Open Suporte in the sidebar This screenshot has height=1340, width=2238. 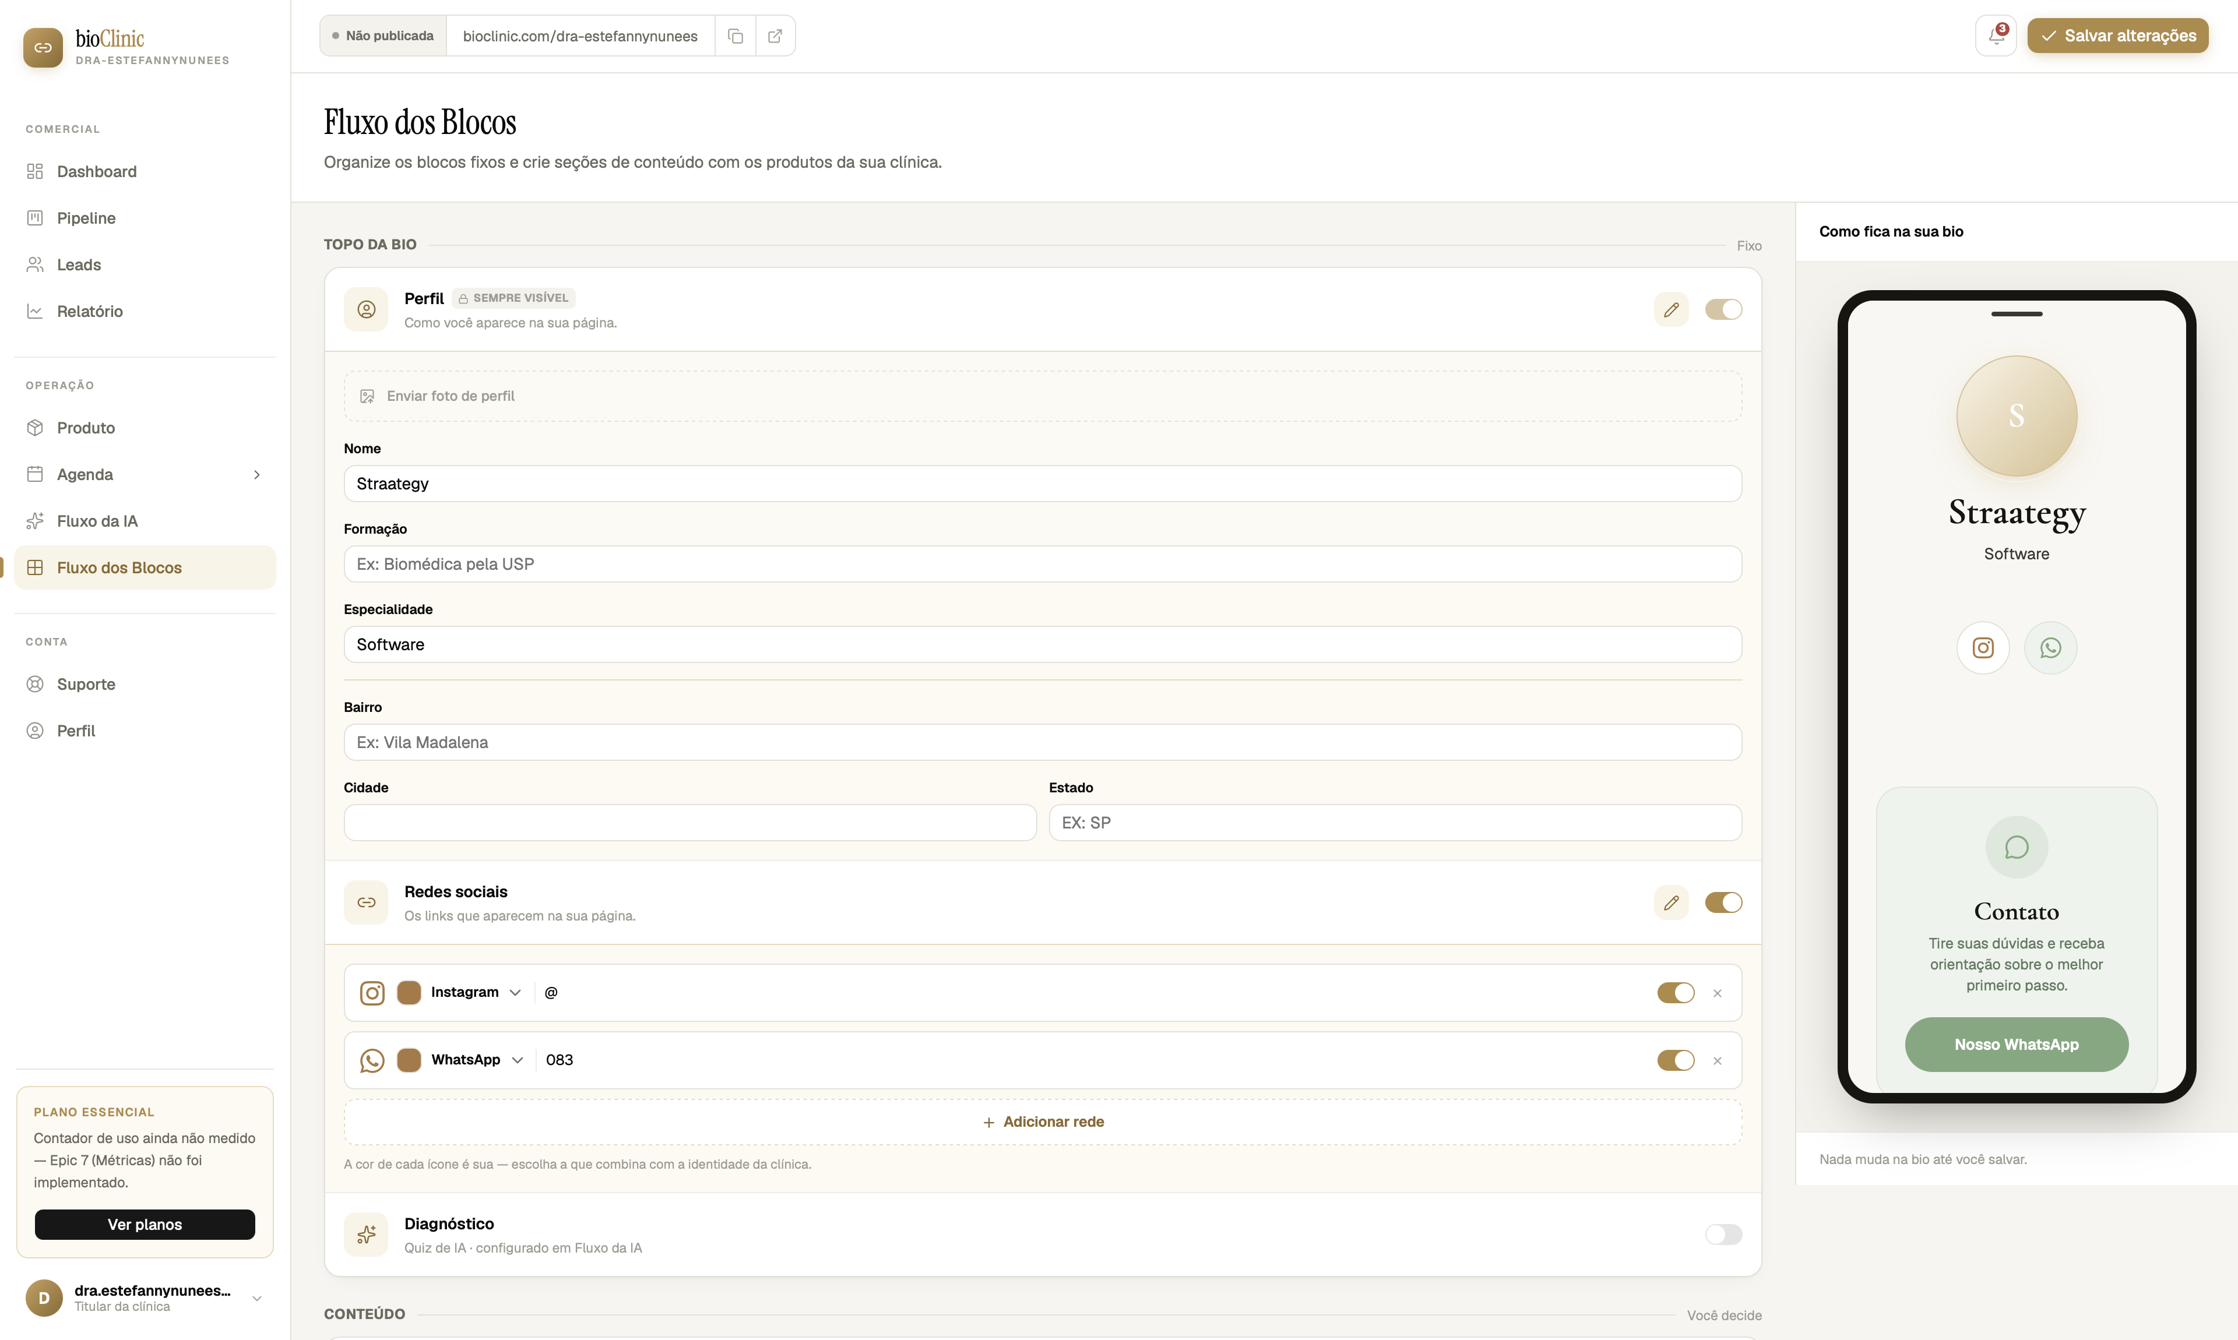coord(145,685)
